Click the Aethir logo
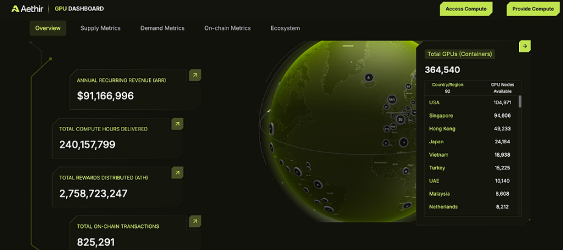Viewport: 563px width, 250px height. click(27, 9)
